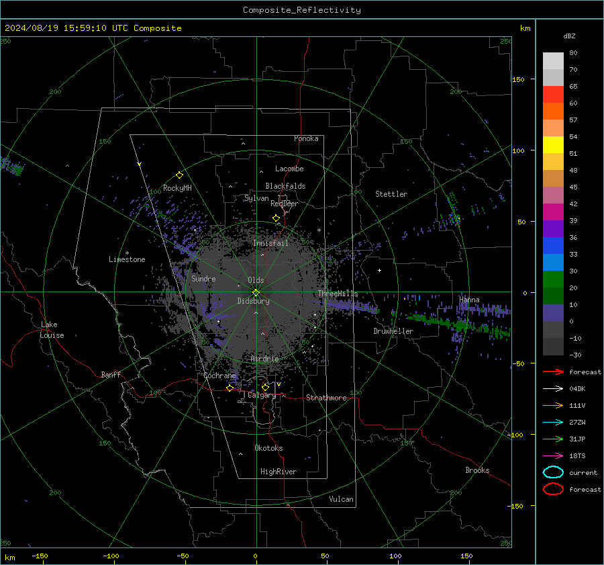Click the cyan 27ZW arrow icon
Image resolution: width=604 pixels, height=565 pixels.
(553, 423)
